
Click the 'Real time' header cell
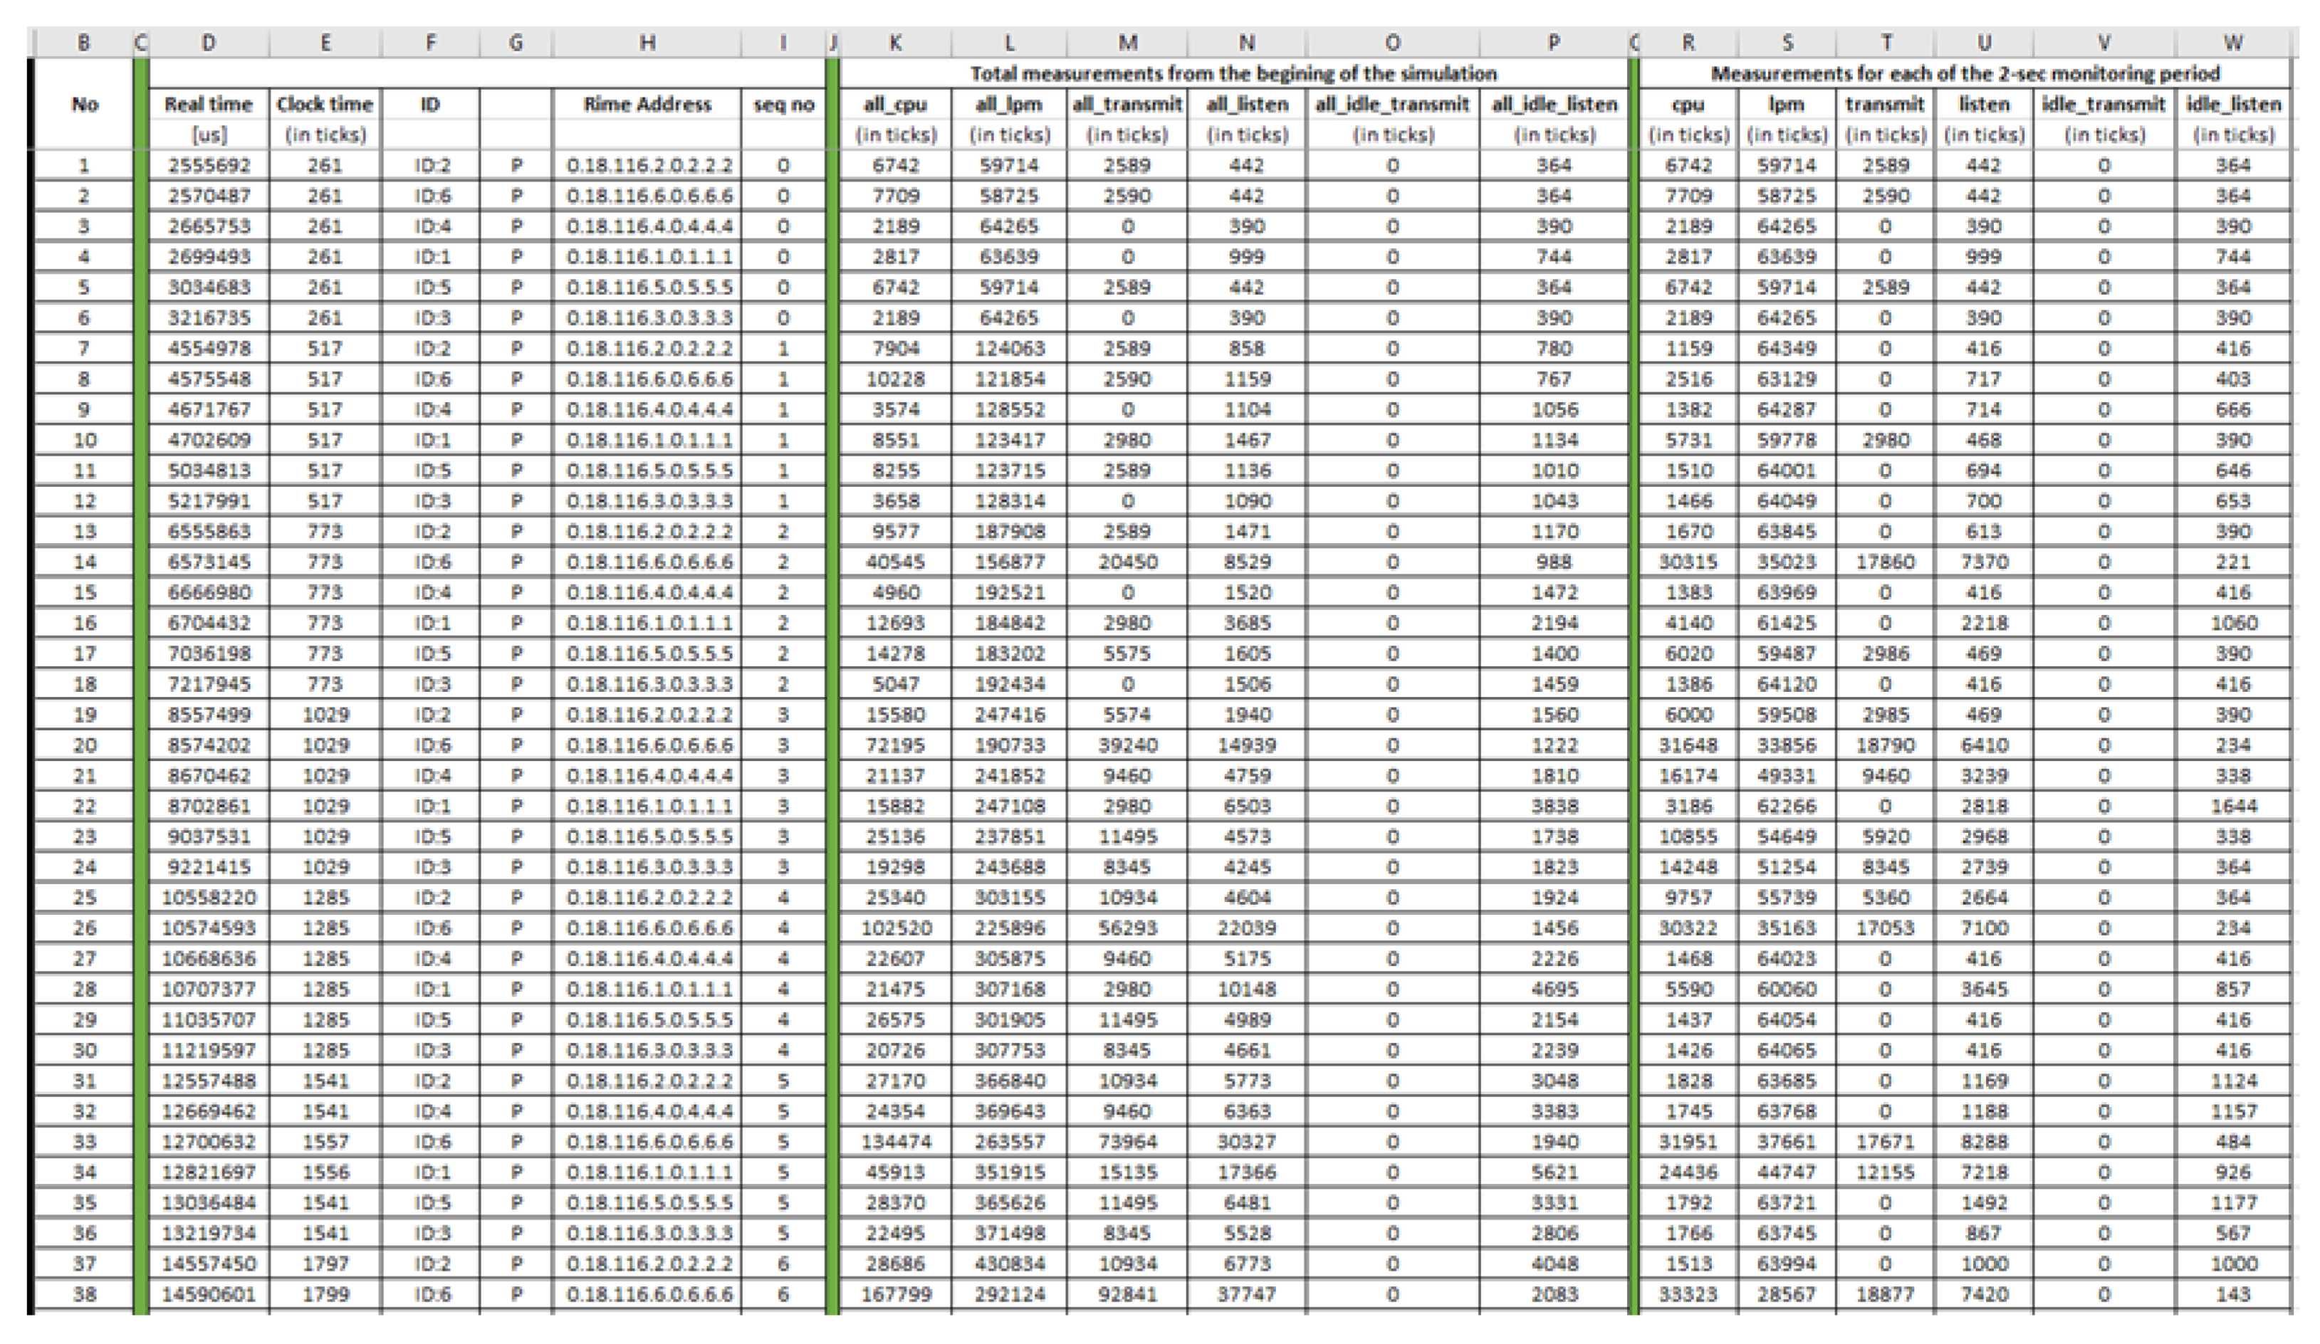click(208, 104)
